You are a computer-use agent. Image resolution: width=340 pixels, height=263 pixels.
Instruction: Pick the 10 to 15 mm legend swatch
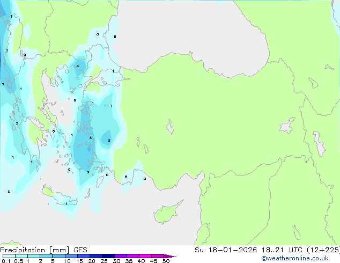pyautogui.click(x=71, y=256)
